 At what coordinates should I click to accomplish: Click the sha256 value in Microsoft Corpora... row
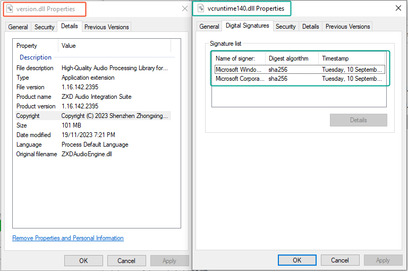click(278, 79)
